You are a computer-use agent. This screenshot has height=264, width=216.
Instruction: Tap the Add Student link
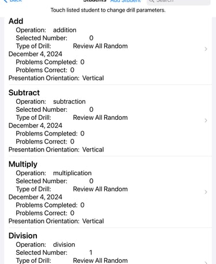[x=126, y=1]
